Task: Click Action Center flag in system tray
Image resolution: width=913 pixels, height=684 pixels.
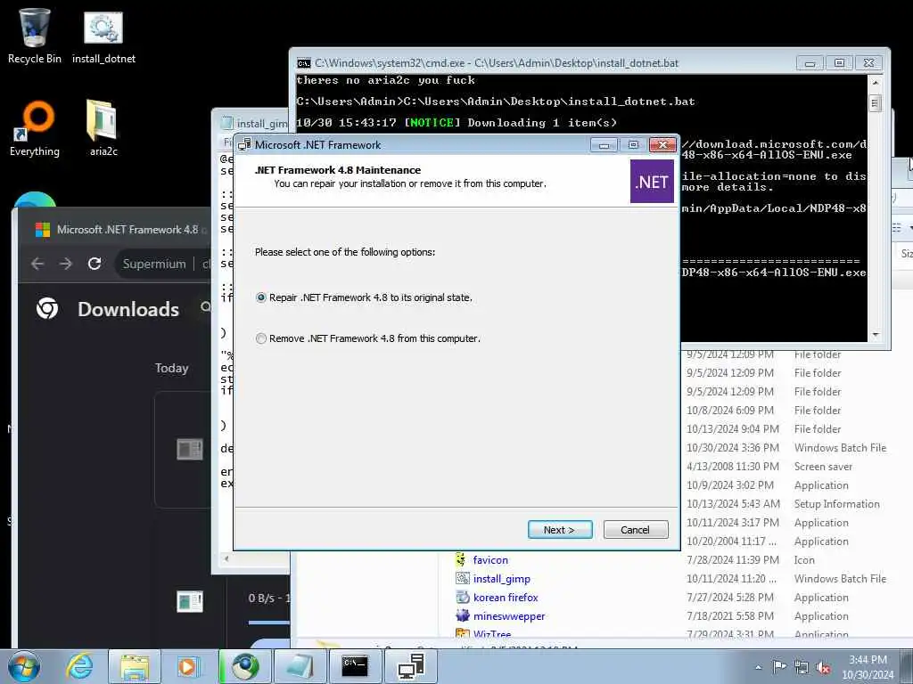Action: point(779,667)
